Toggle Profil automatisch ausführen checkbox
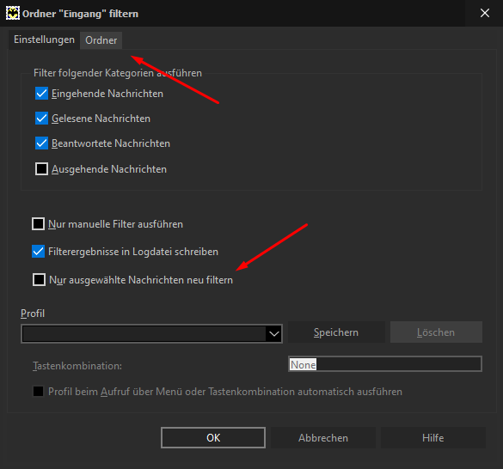The width and height of the screenshot is (503, 469). (x=38, y=392)
